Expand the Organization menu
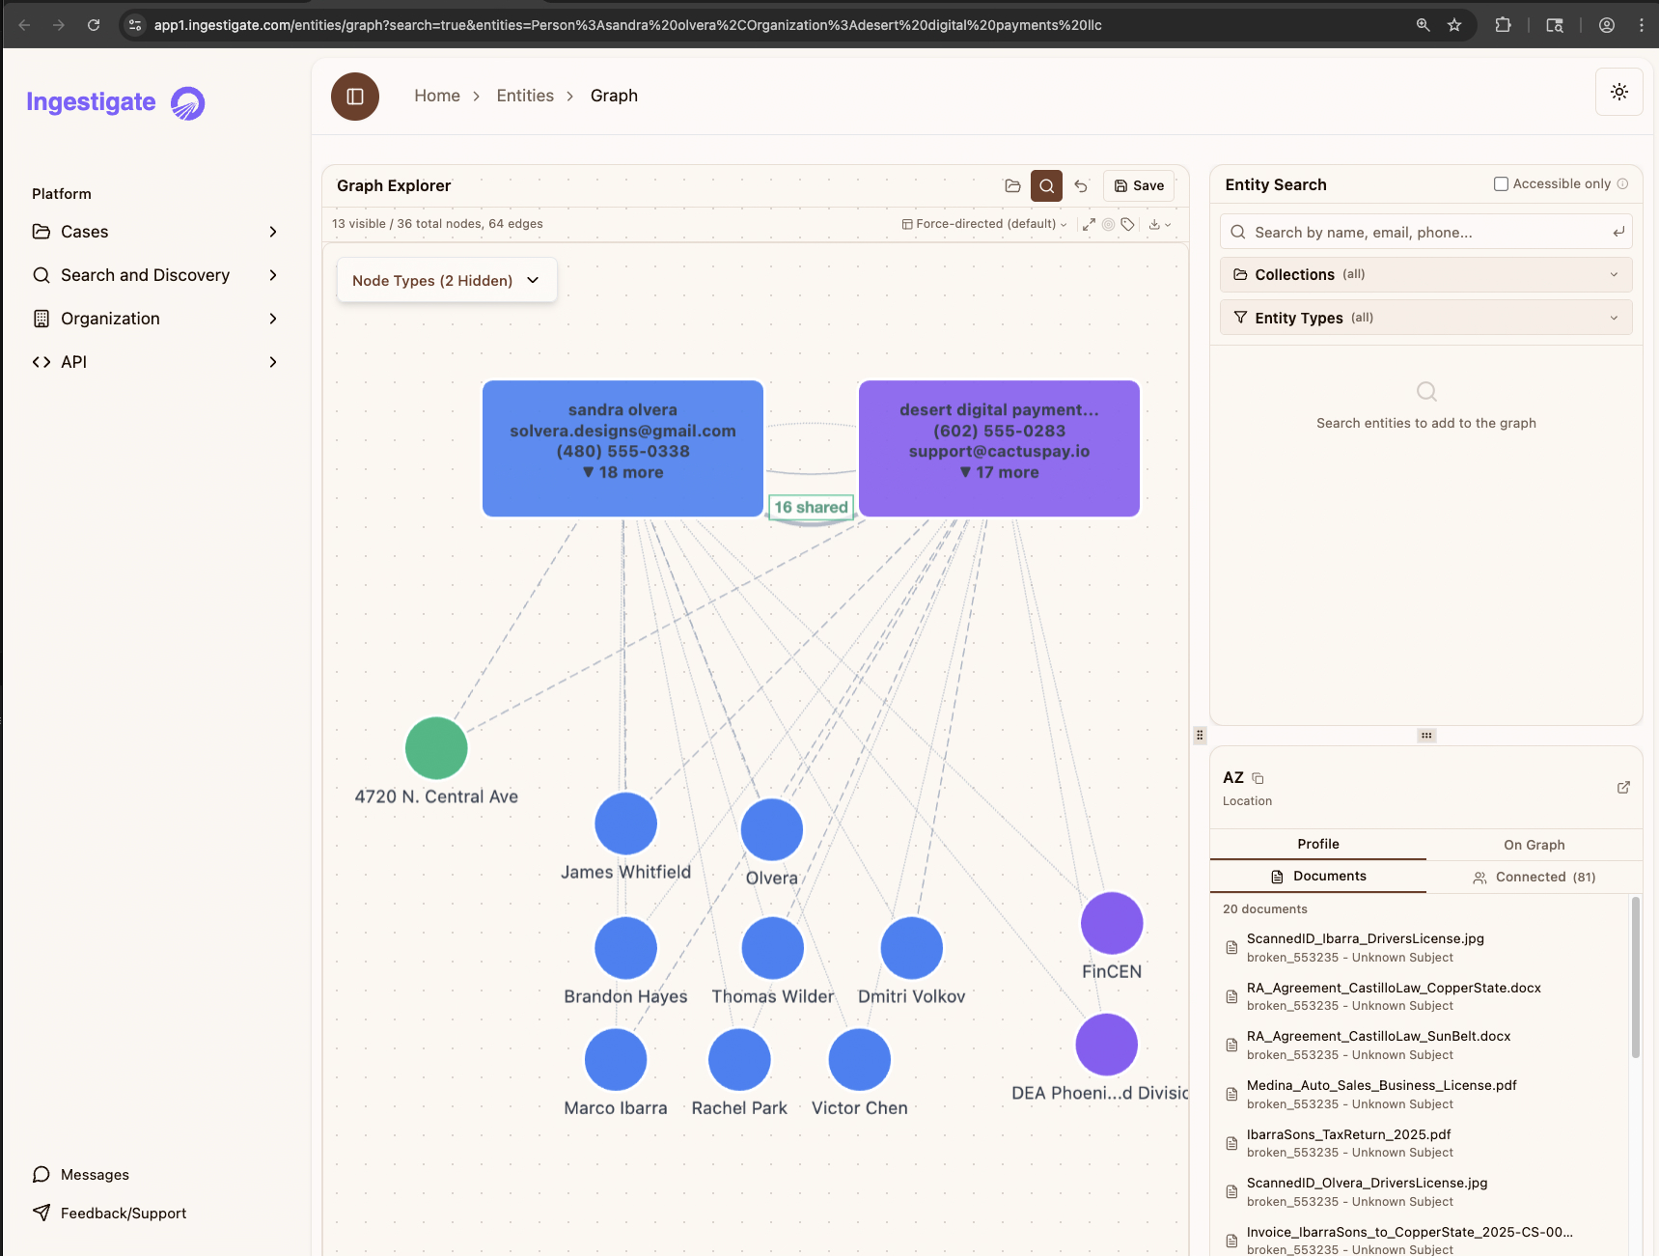1659x1256 pixels. pos(155,319)
